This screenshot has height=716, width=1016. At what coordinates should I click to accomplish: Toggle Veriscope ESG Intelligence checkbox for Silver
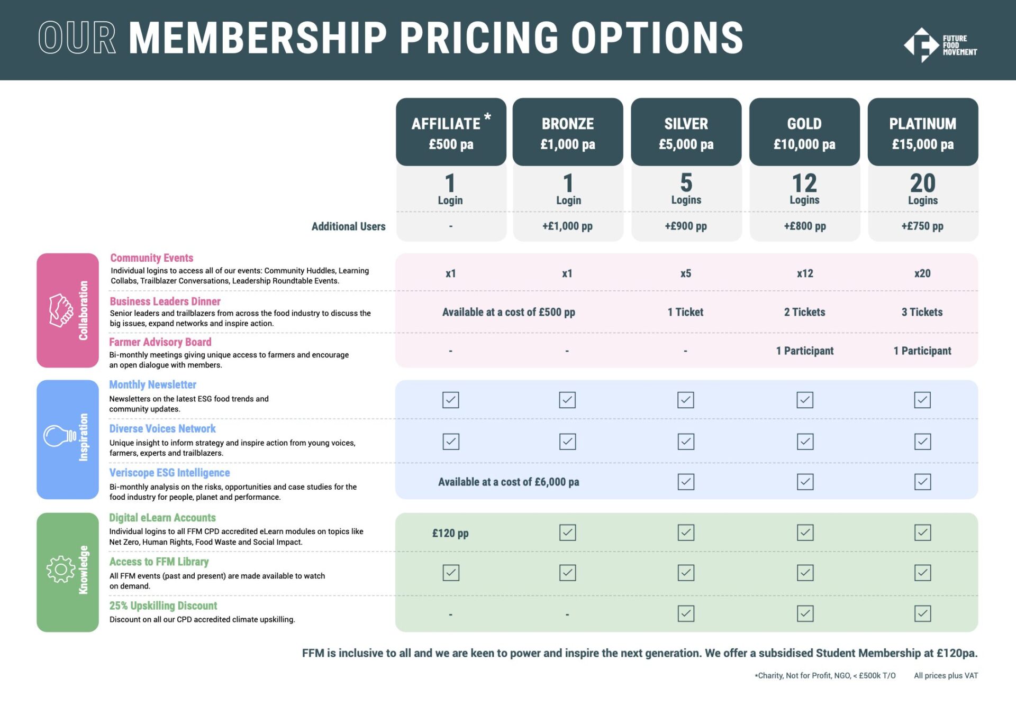[x=686, y=482]
